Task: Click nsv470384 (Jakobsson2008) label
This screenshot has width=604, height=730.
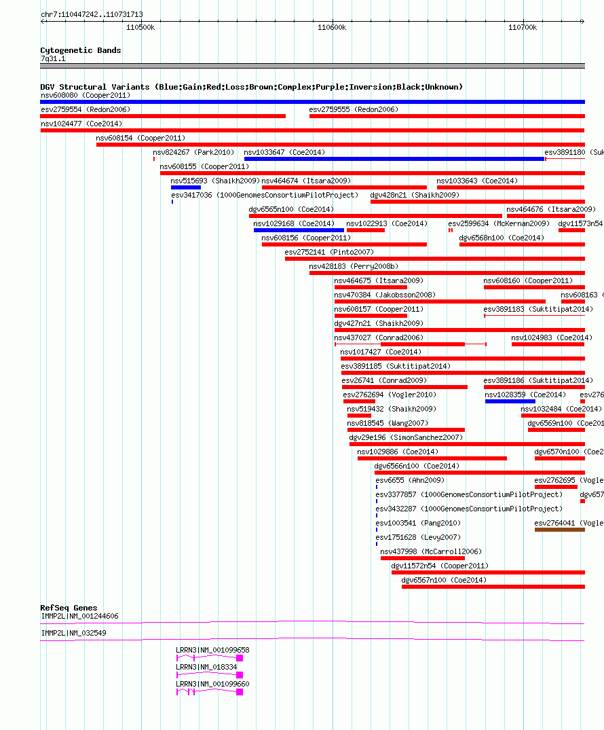Action: pyautogui.click(x=385, y=295)
